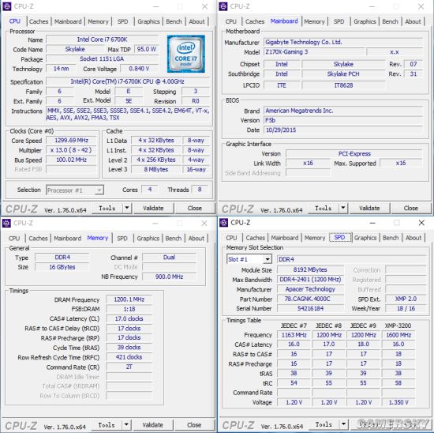Select CPU tab in Mainboard window
434x433 pixels.
pos(231,21)
